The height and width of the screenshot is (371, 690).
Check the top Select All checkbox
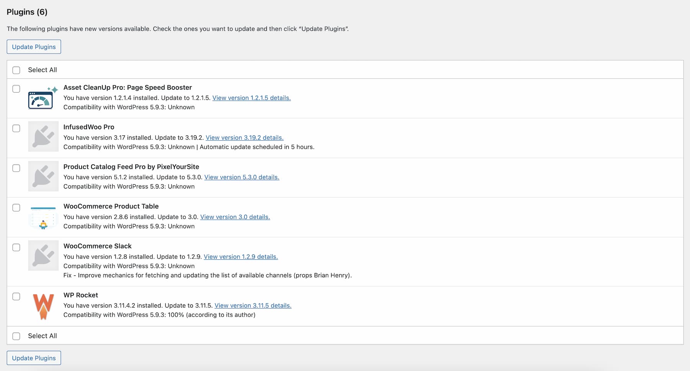coord(16,70)
